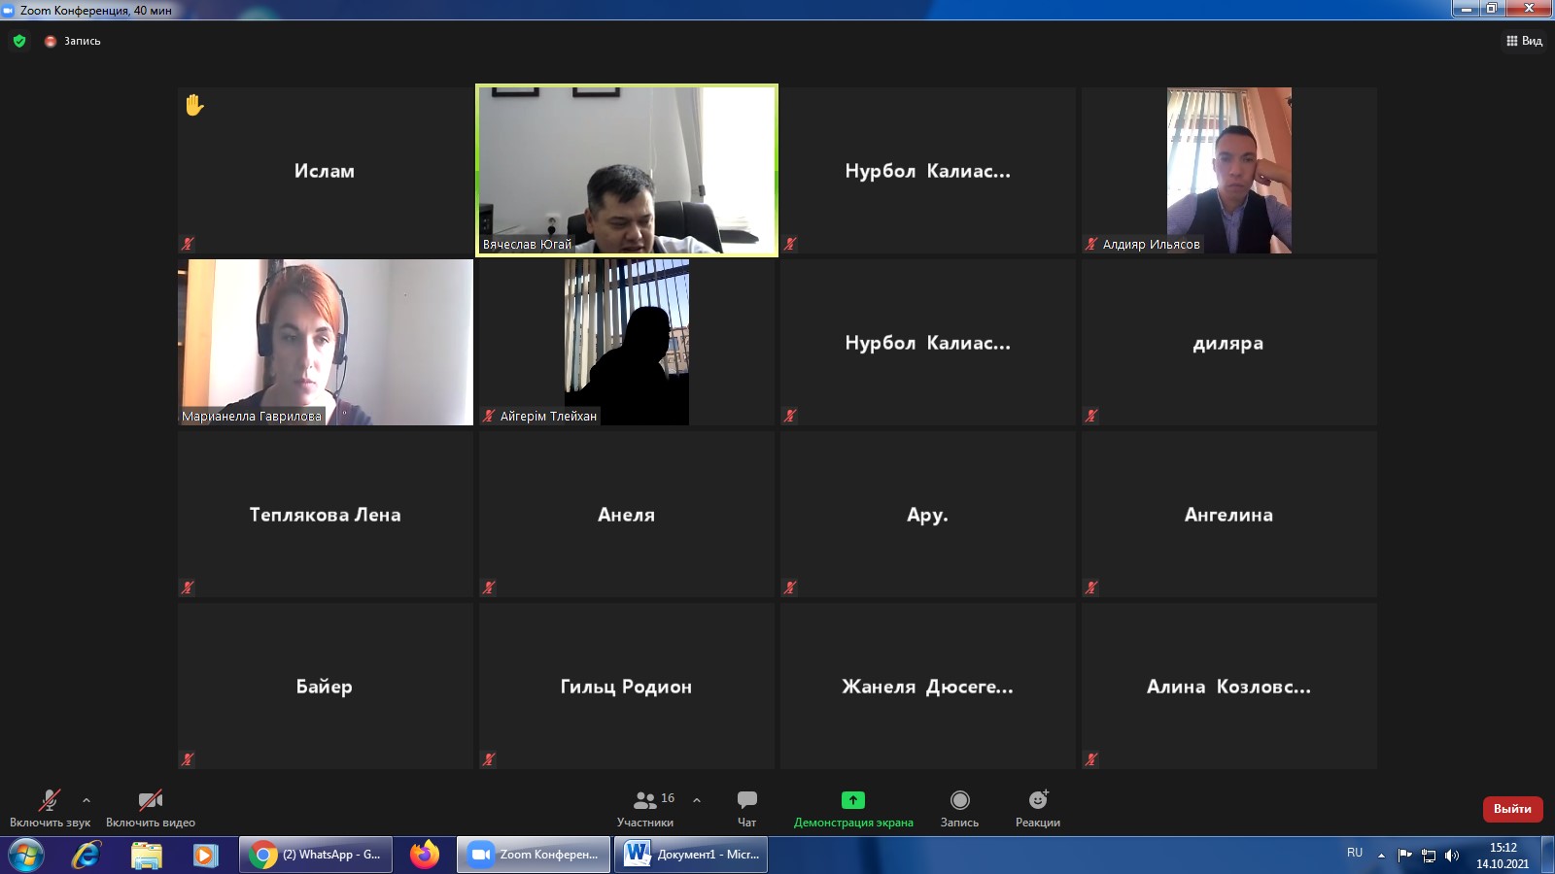The width and height of the screenshot is (1555, 874).
Task: Select диляра participant name
Action: click(1228, 343)
